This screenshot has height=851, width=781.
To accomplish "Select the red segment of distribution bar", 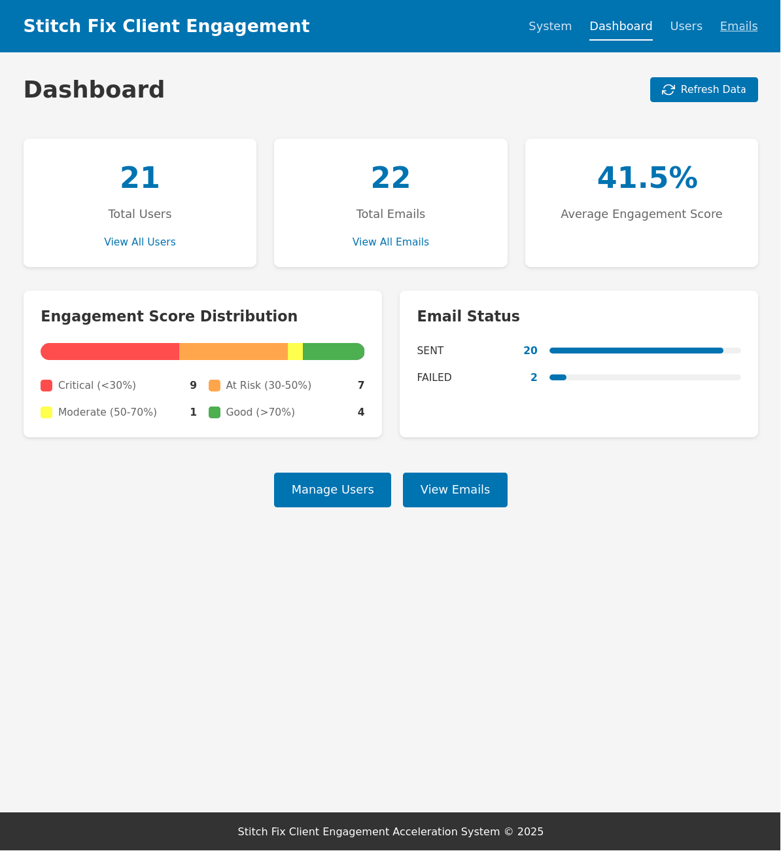I will pos(110,352).
